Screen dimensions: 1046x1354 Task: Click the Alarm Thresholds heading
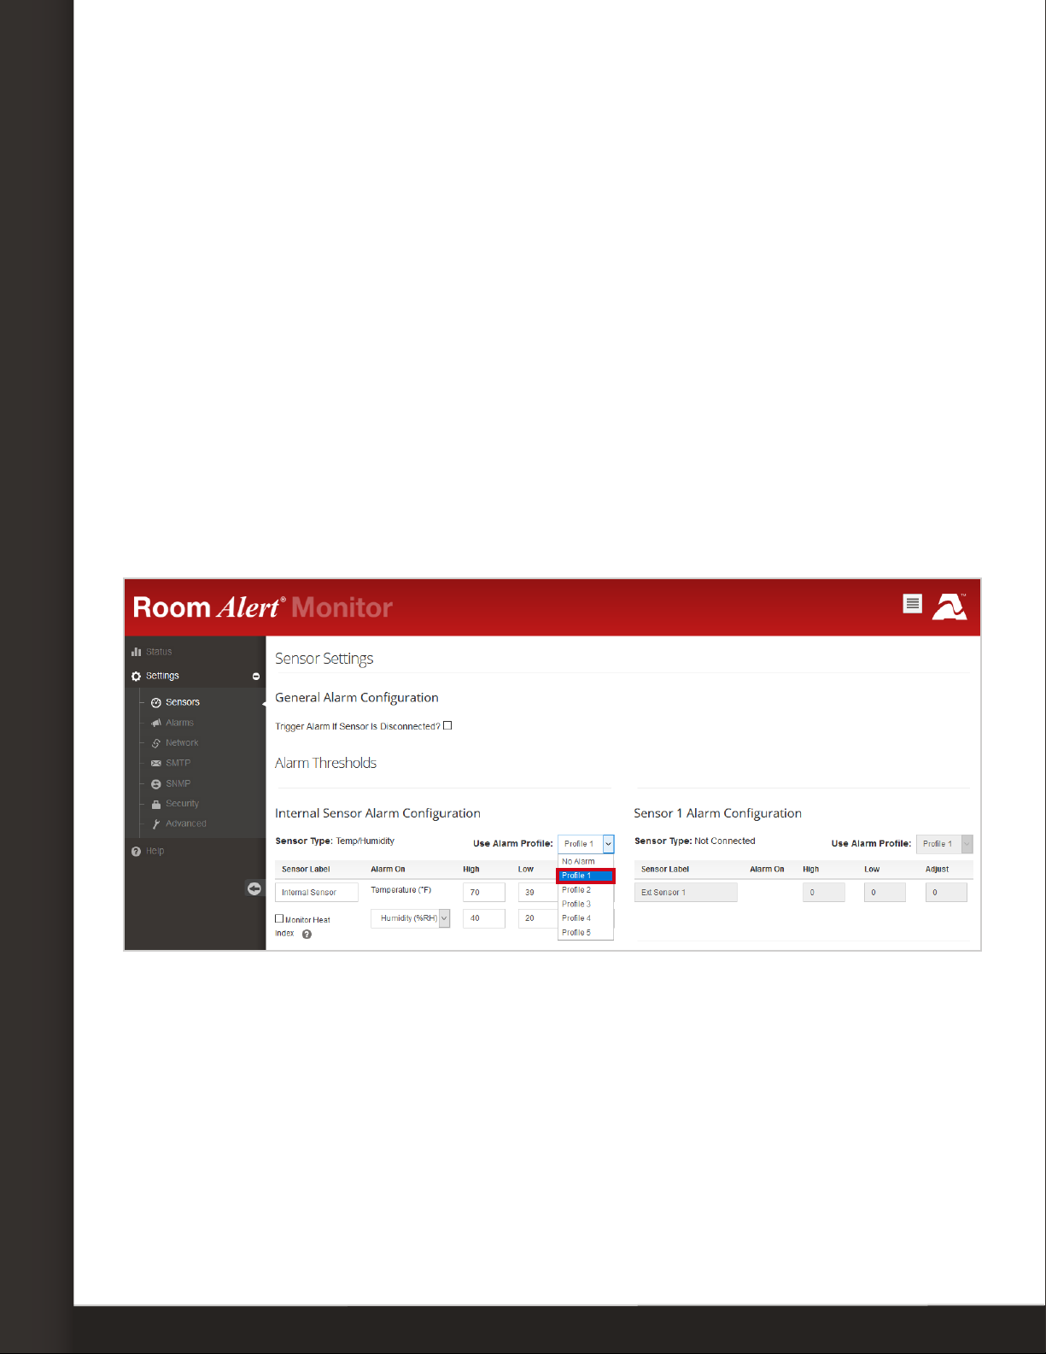click(x=325, y=763)
